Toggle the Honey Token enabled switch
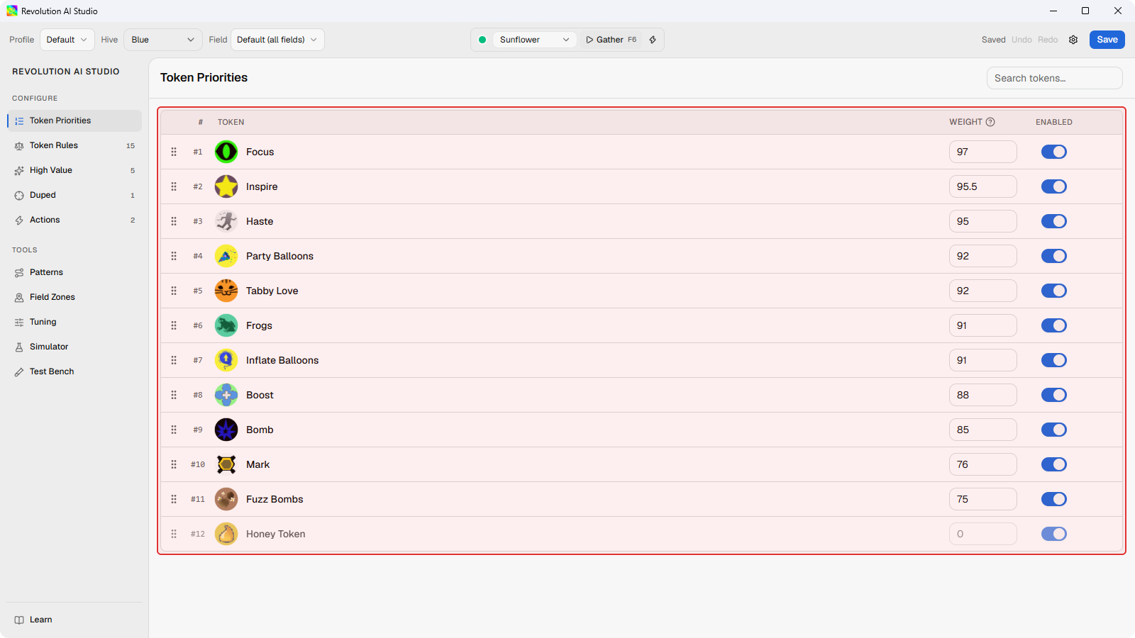Image resolution: width=1135 pixels, height=638 pixels. click(x=1054, y=534)
